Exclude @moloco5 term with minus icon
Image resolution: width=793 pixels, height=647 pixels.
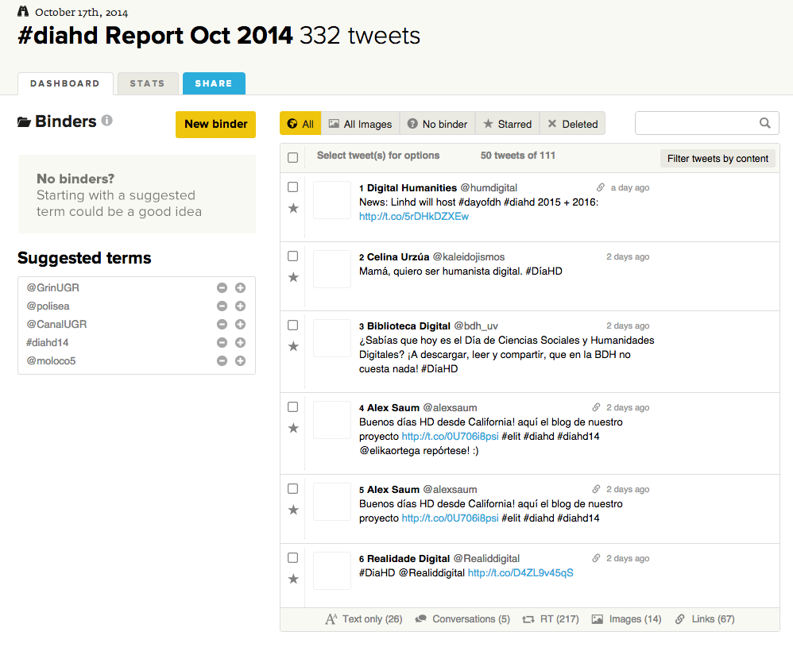[x=222, y=360]
